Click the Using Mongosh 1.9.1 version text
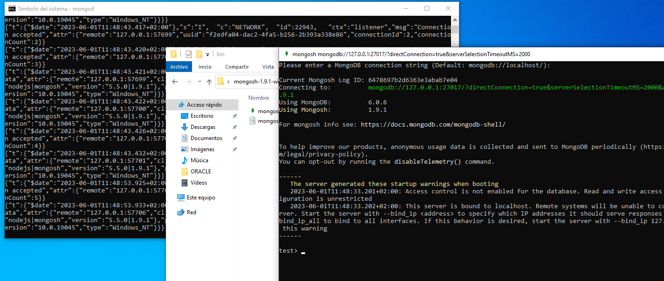The width and height of the screenshot is (664, 281). [378, 110]
